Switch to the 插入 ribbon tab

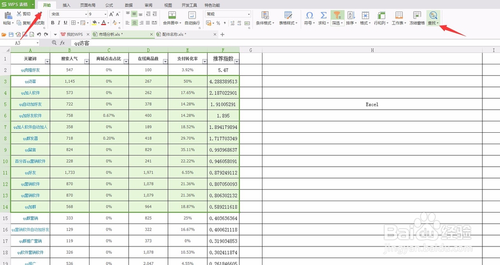(x=66, y=5)
